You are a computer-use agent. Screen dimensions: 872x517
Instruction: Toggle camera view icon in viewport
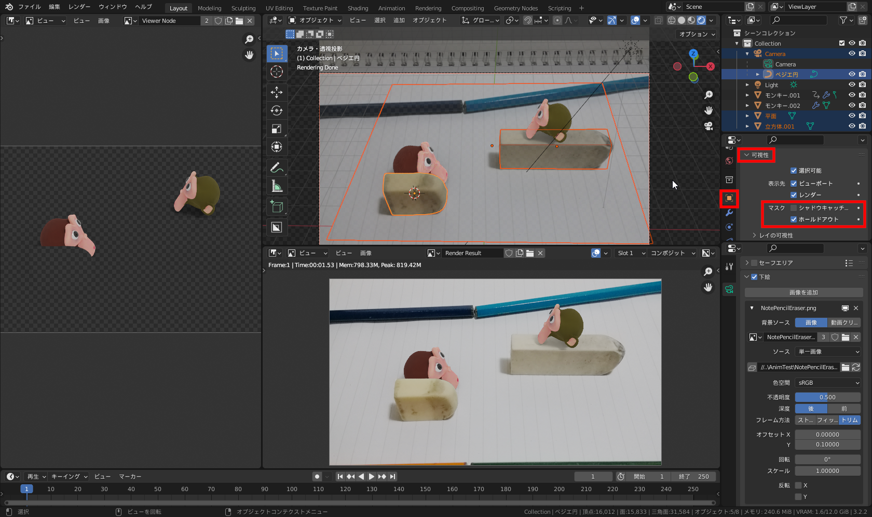click(709, 126)
